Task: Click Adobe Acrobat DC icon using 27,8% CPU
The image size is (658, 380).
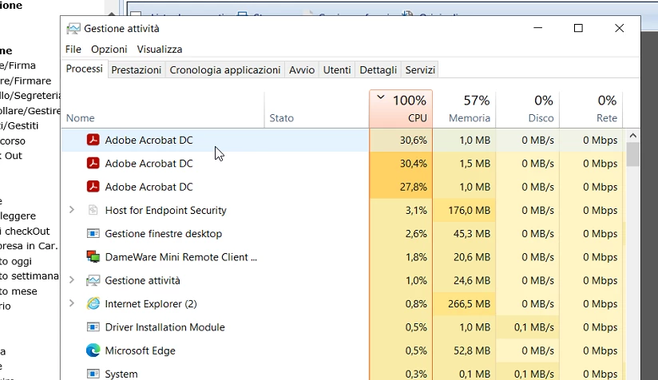Action: (x=93, y=187)
